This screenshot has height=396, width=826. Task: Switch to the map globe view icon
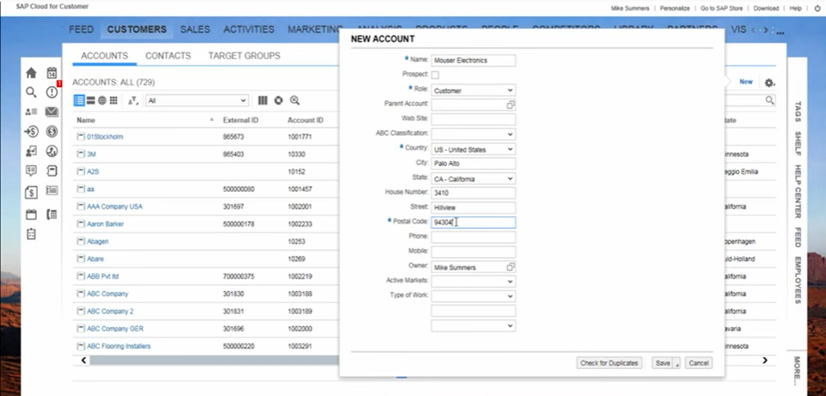(102, 100)
